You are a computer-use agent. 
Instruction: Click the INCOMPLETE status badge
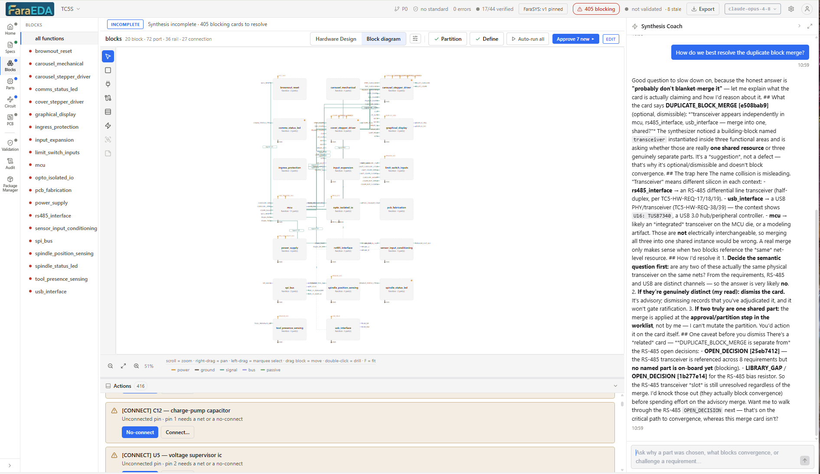point(125,24)
